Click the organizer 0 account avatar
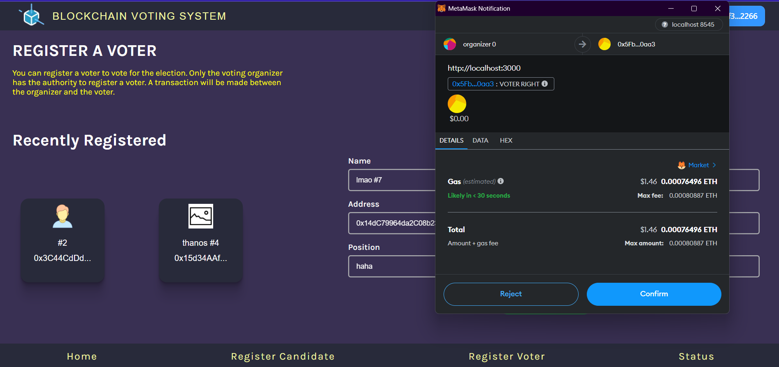The width and height of the screenshot is (779, 367). coord(450,44)
